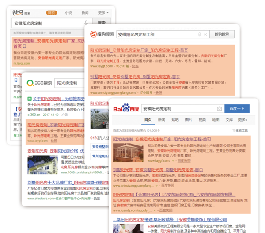
Task: Click the Baidu camera image-search icon
Action: click(x=219, y=109)
